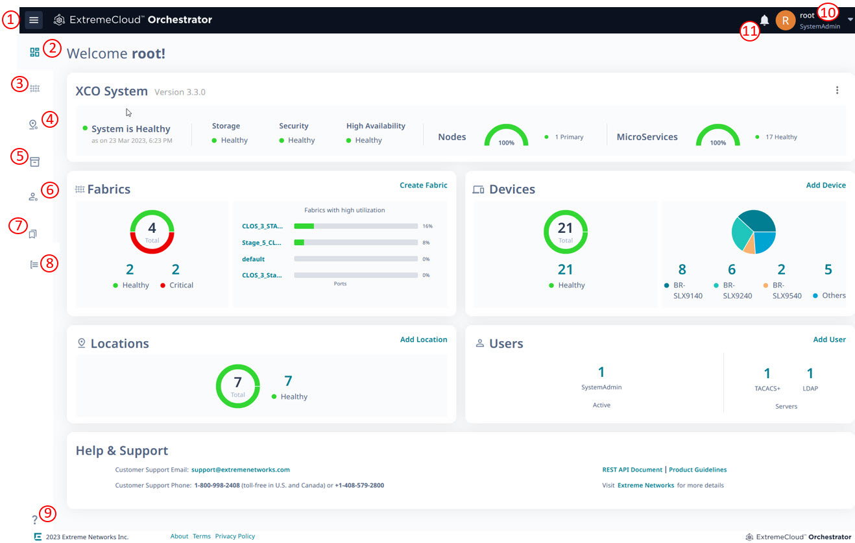Image resolution: width=855 pixels, height=543 pixels.
Task: Open the REST API Document link
Action: (x=632, y=470)
